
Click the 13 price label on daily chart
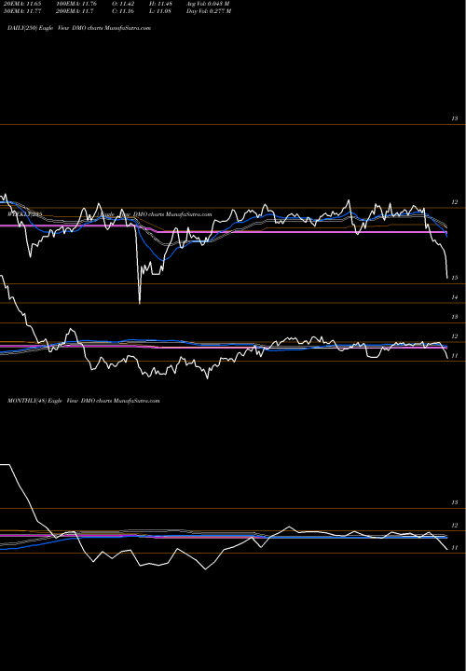pos(455,118)
